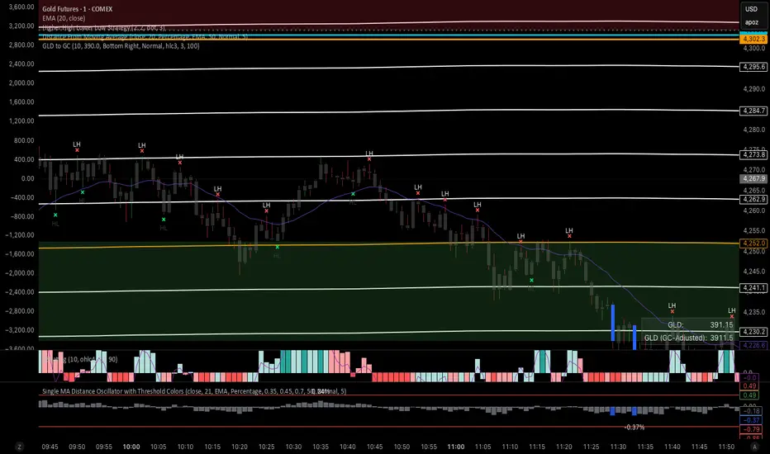Select Higher High Lower Low Strategy legend
The width and height of the screenshot is (770, 454).
103,28
